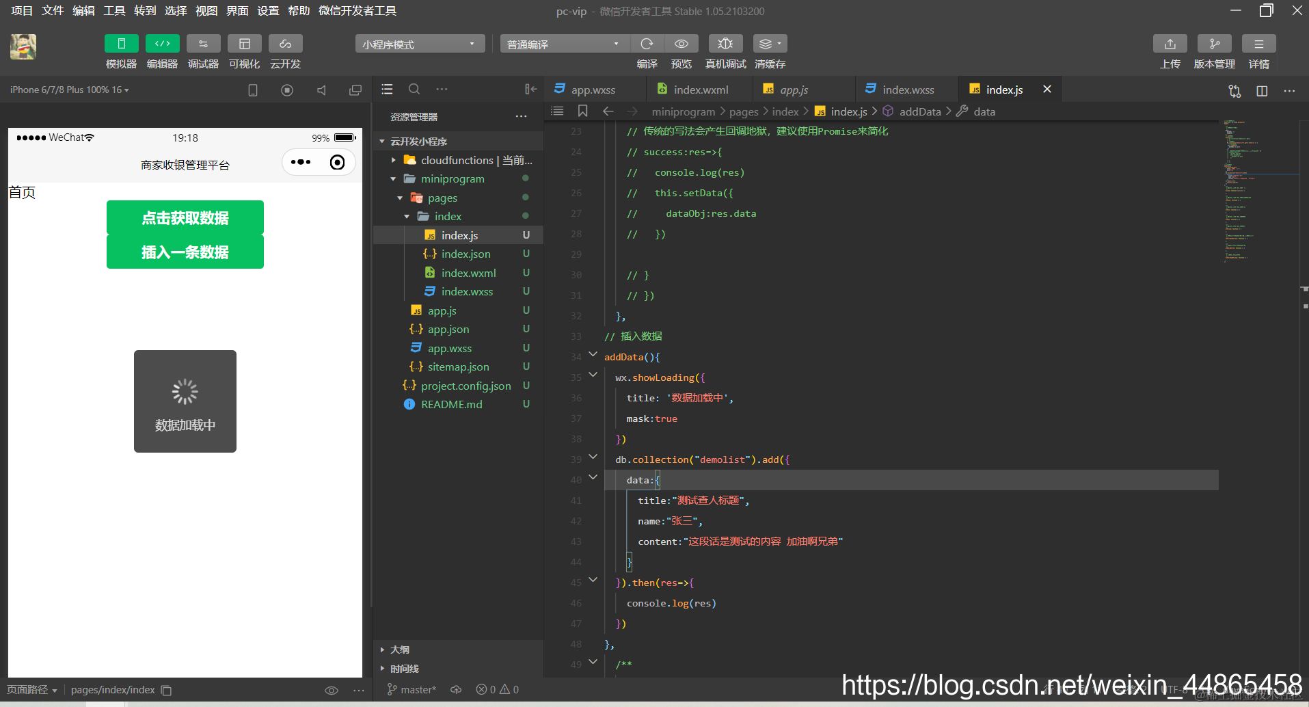Close mini program via capsule circle button
Viewport: 1309px width, 707px height.
tap(337, 162)
